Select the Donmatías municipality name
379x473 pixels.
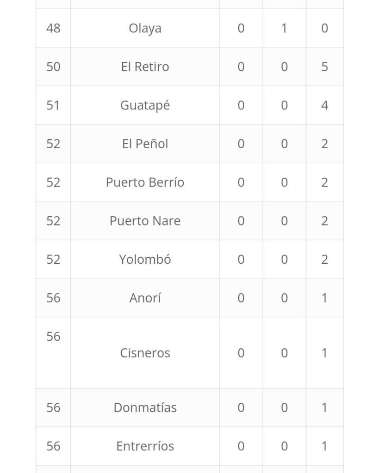(x=145, y=407)
